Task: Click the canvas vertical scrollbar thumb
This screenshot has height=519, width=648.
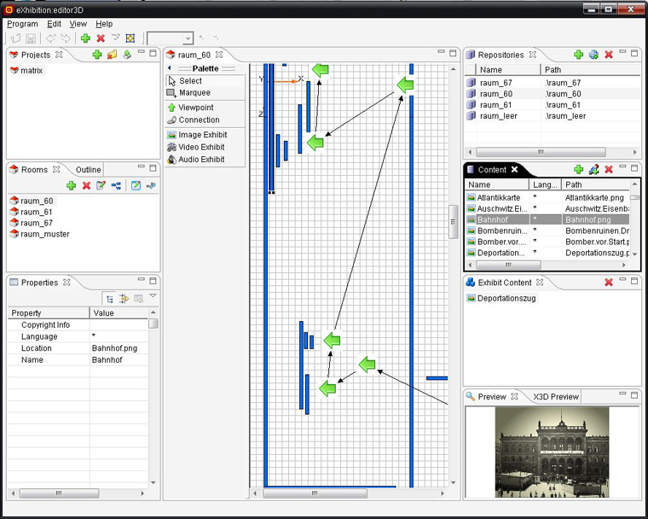Action: (453, 221)
